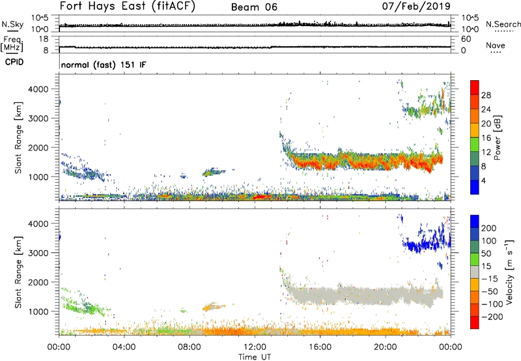Click the date '07/Feb/2019'
This screenshot has width=521, height=361.
[416, 6]
